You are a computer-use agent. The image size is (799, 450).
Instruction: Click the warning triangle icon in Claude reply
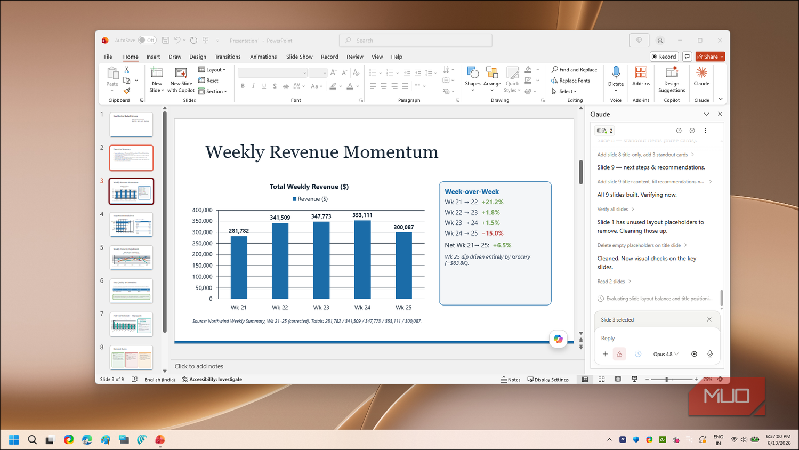click(x=619, y=354)
